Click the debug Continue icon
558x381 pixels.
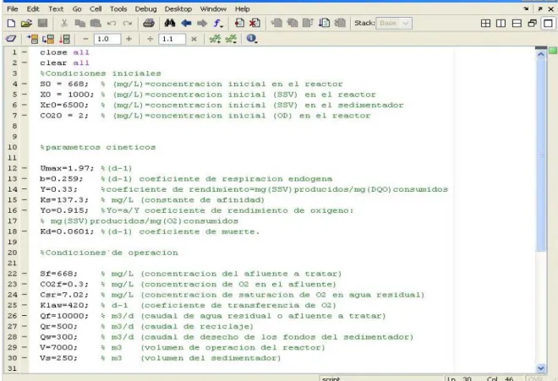[x=324, y=24]
